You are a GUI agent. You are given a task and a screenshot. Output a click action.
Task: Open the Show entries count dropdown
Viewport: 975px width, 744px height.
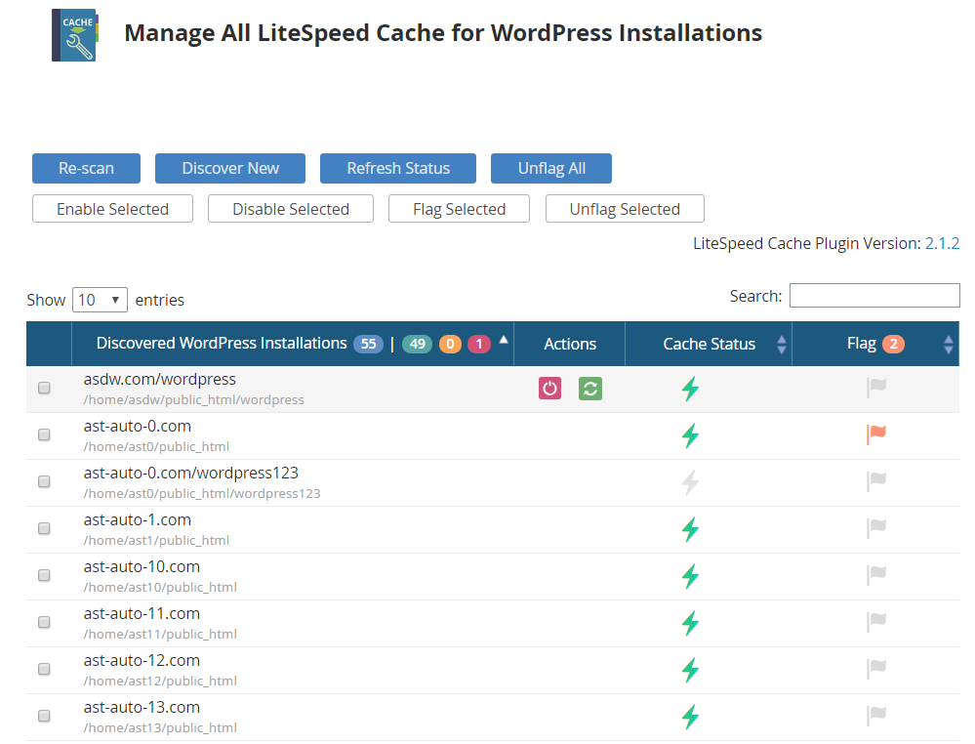(101, 300)
